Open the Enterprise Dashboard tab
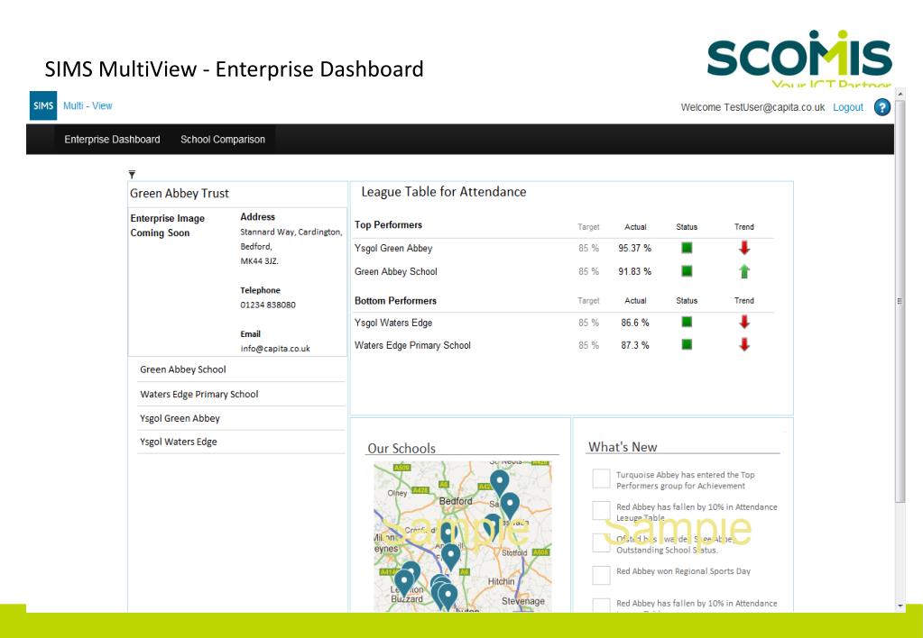The height and width of the screenshot is (638, 923). pos(112,140)
